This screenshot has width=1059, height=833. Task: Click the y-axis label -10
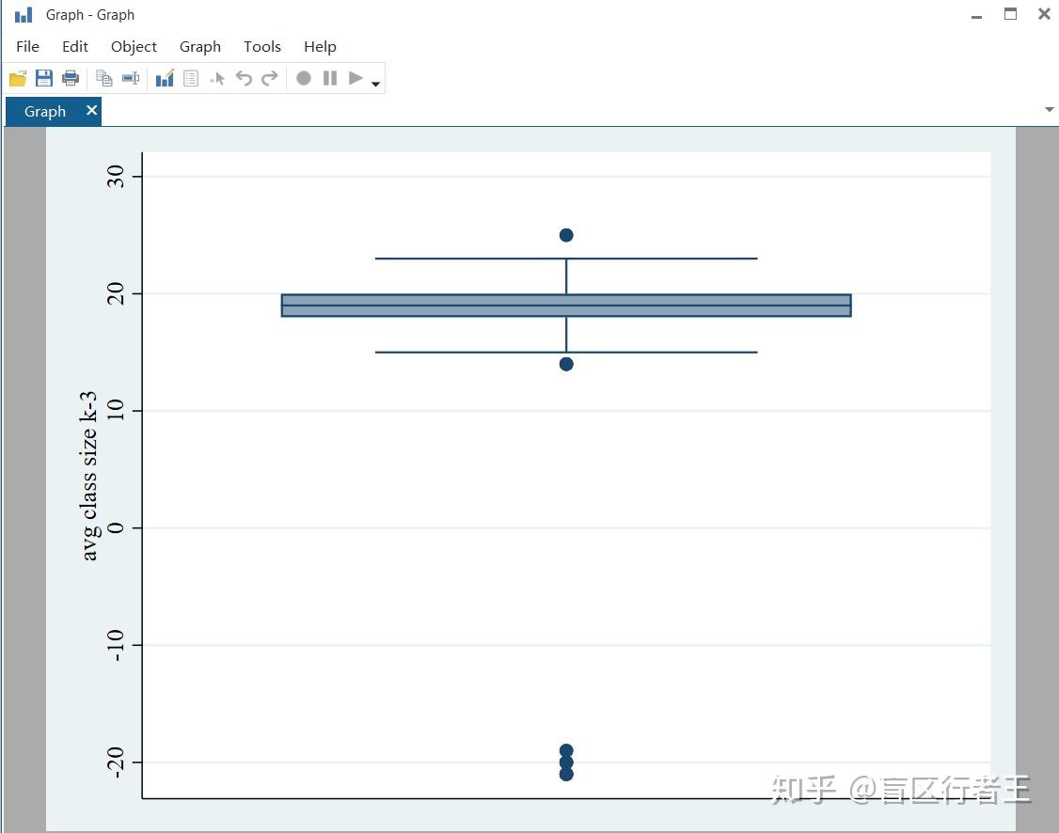116,645
